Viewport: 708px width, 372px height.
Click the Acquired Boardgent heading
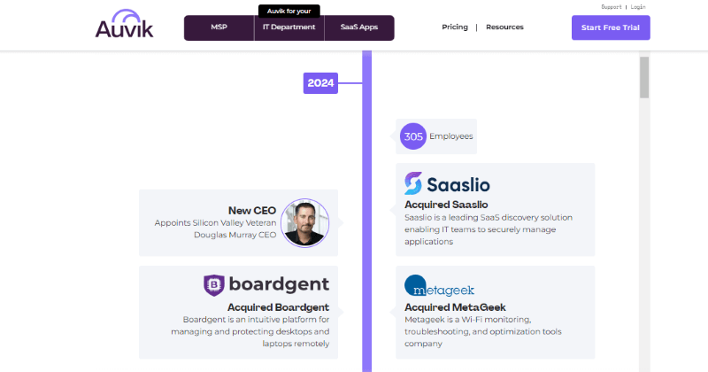pyautogui.click(x=278, y=307)
